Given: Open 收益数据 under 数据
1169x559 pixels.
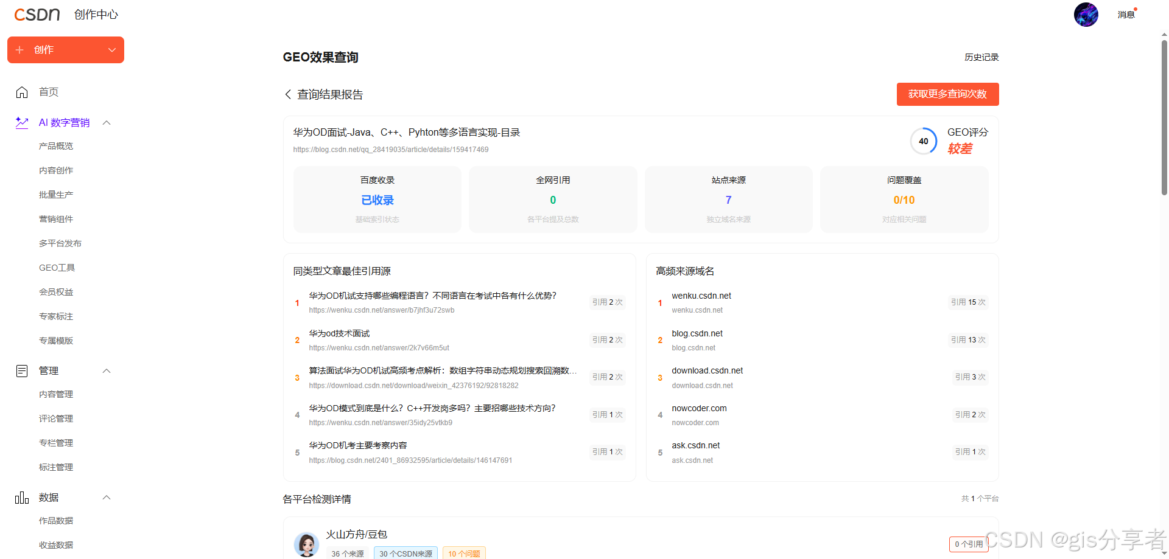Looking at the screenshot, I should [56, 545].
